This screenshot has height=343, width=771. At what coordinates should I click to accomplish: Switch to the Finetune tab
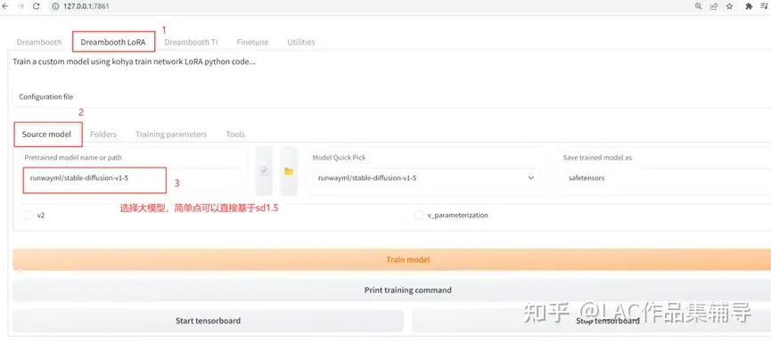pyautogui.click(x=252, y=42)
